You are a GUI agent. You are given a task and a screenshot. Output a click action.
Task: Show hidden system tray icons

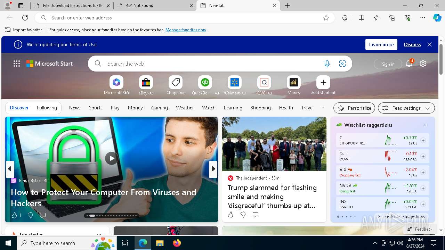tap(375, 243)
